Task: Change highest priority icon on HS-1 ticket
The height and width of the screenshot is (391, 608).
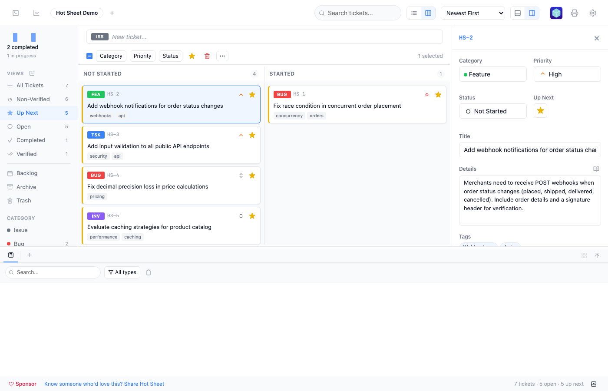Action: tap(427, 95)
